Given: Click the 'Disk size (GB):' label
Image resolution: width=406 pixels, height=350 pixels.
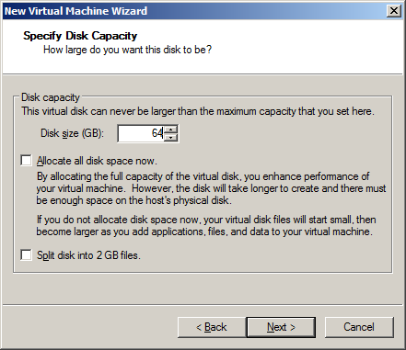Looking at the screenshot, I should pyautogui.click(x=73, y=133).
